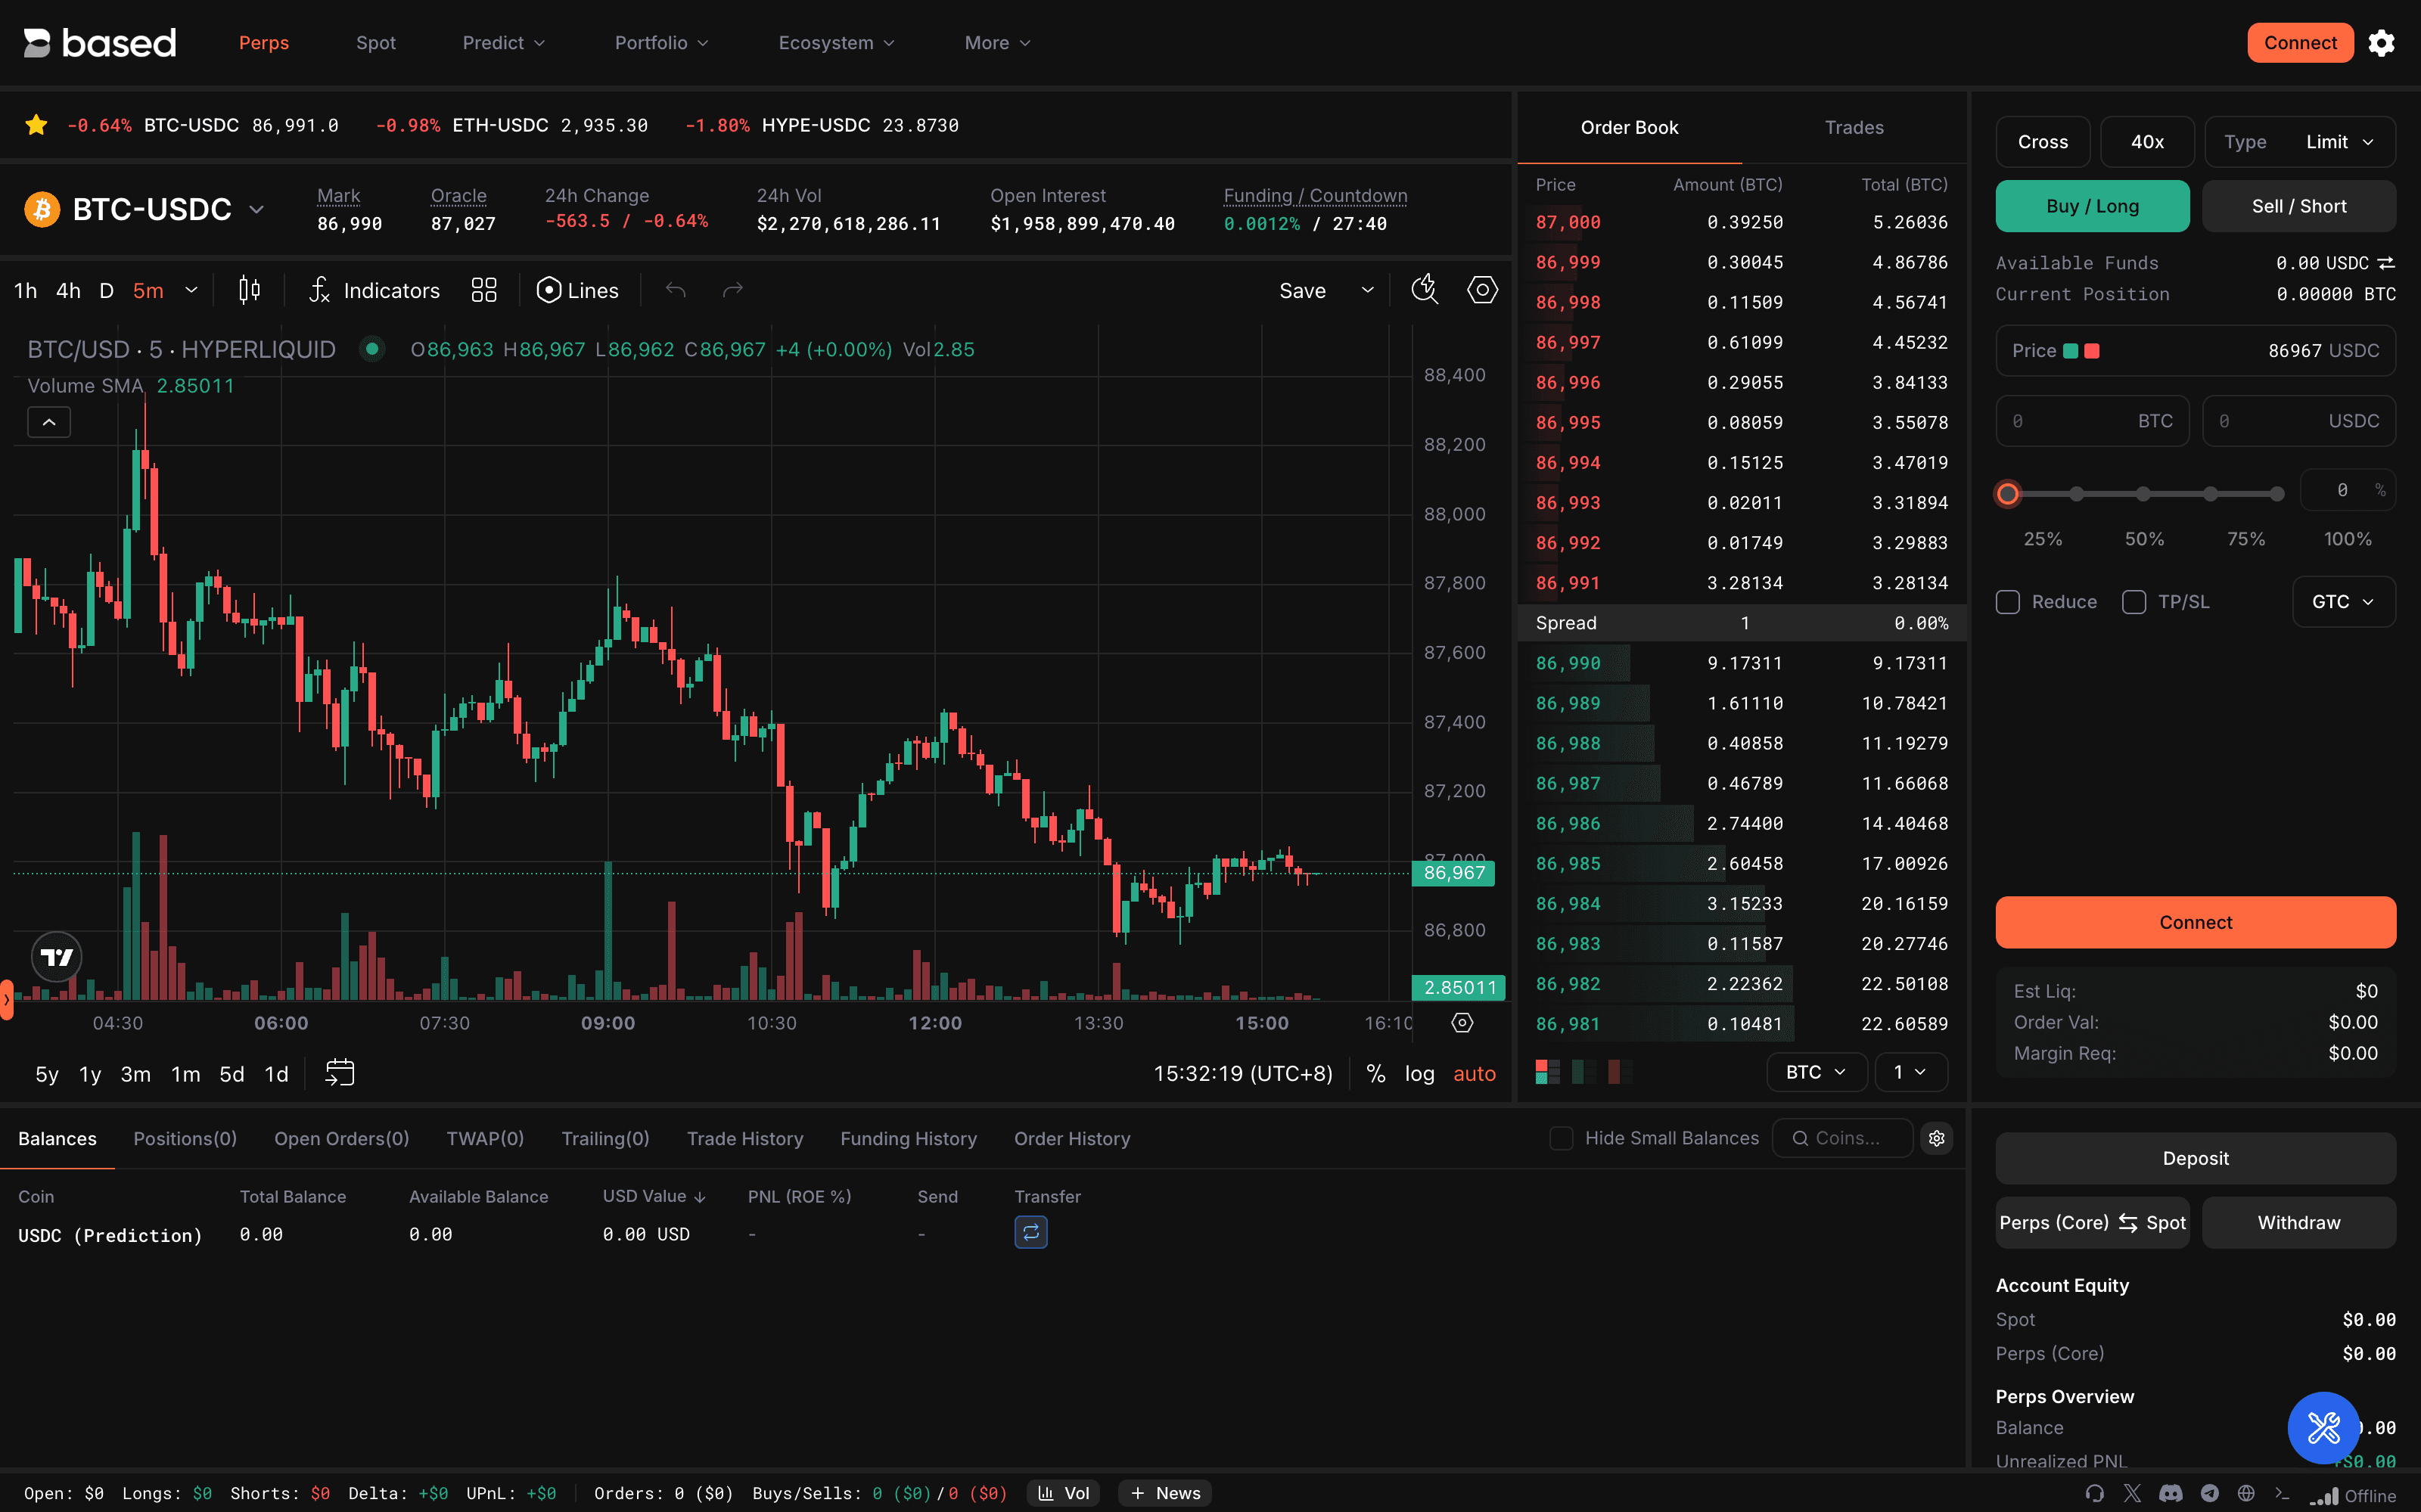Switch to the Trades tab

1854,127
